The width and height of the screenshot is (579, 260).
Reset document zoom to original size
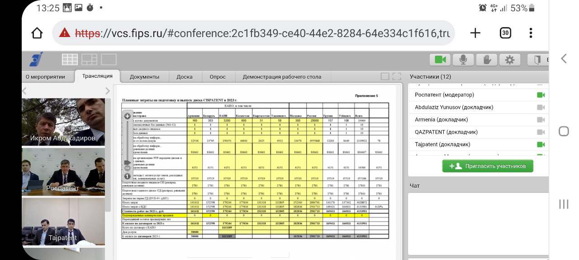128,176
